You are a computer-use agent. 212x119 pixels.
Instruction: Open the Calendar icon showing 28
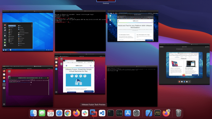coord(51,113)
